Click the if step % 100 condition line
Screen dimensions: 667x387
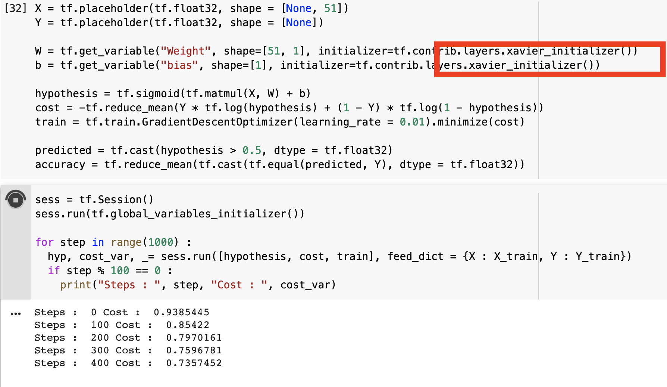point(110,270)
